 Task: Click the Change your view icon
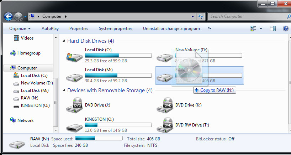click(253, 29)
